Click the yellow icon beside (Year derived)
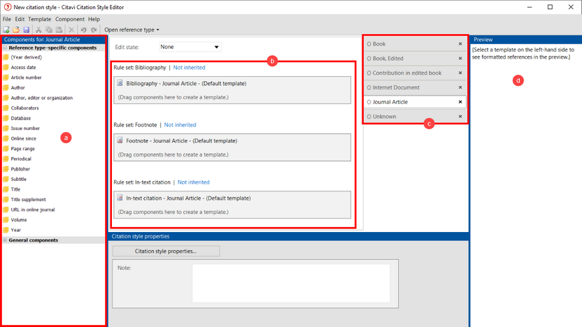 [x=6, y=57]
